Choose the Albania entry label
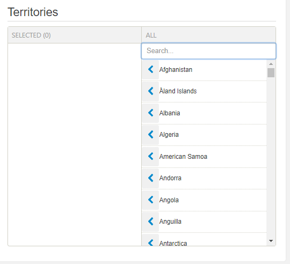Image resolution: width=290 pixels, height=264 pixels. pyautogui.click(x=170, y=113)
